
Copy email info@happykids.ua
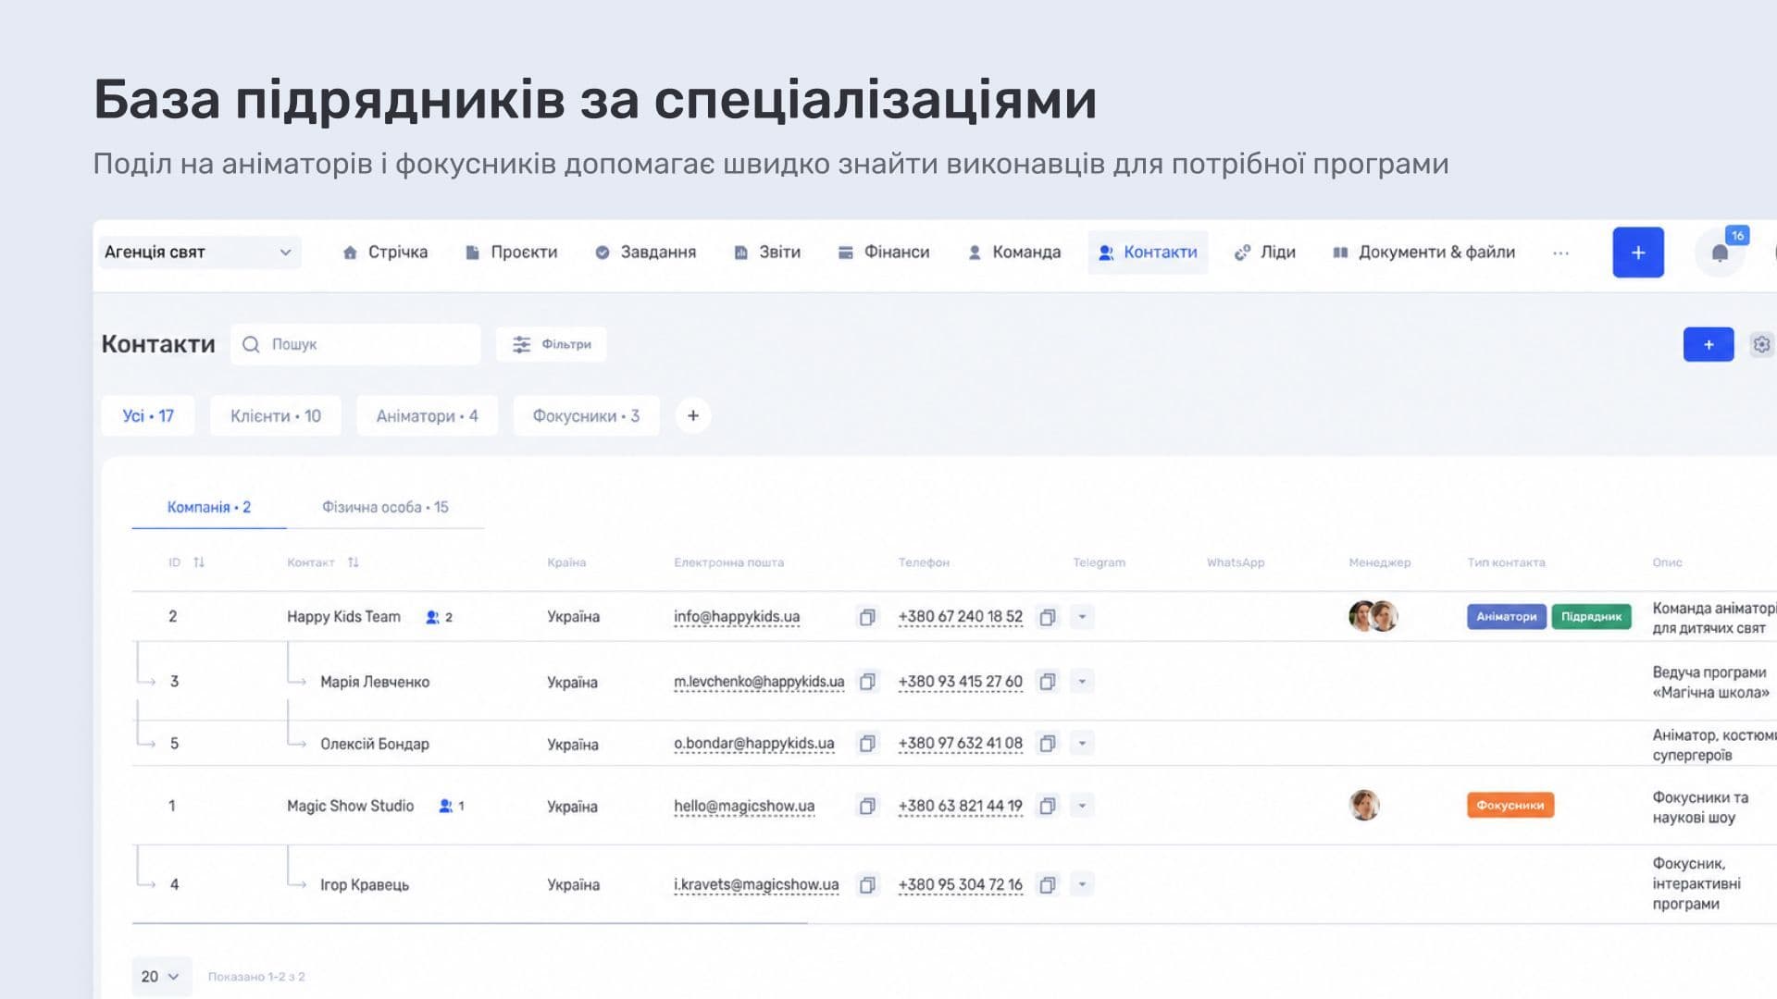[867, 617]
